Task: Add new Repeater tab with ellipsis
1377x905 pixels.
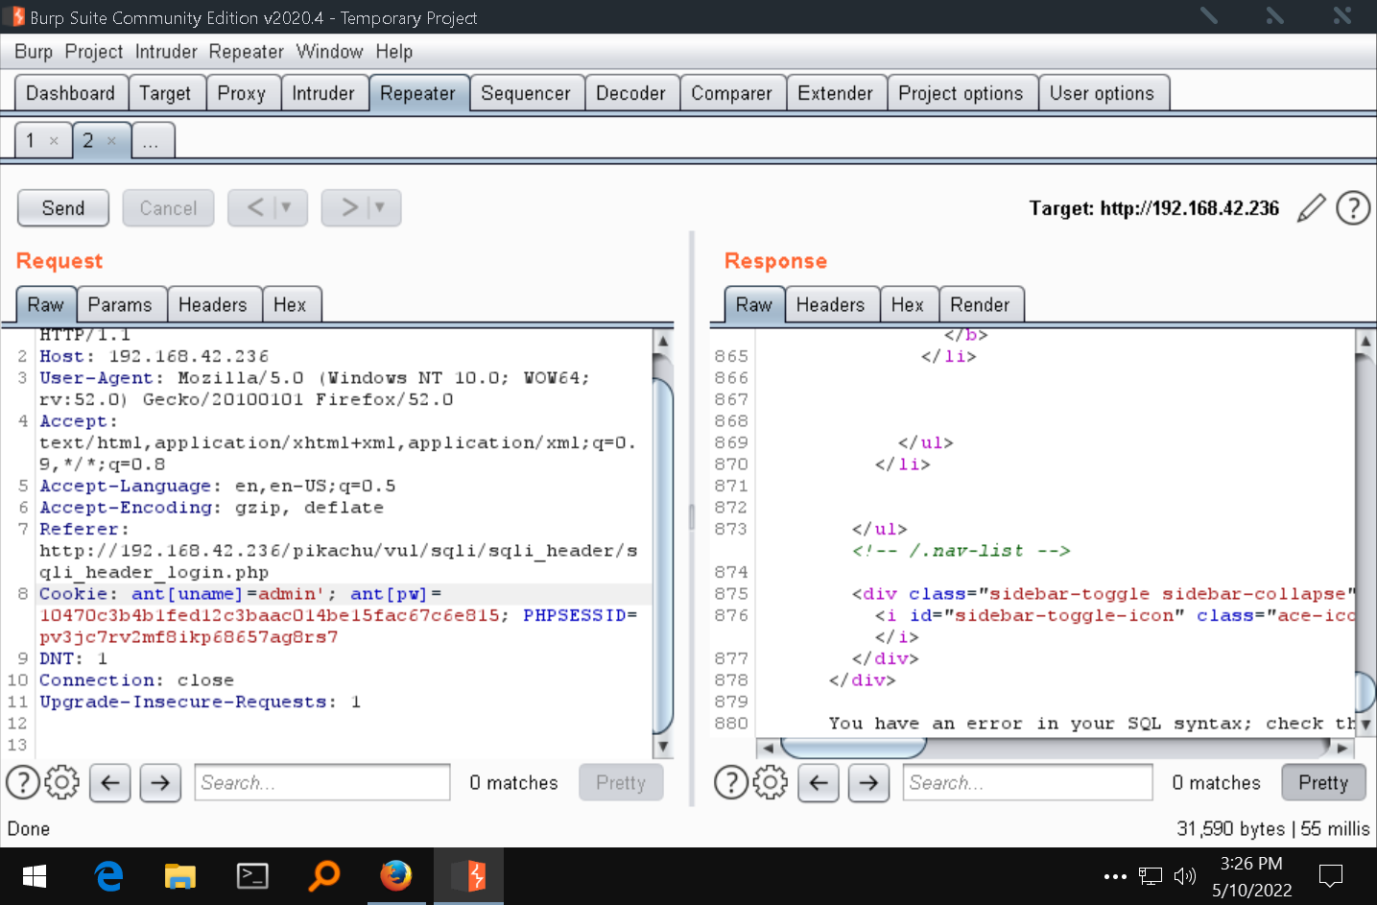Action: (x=152, y=141)
